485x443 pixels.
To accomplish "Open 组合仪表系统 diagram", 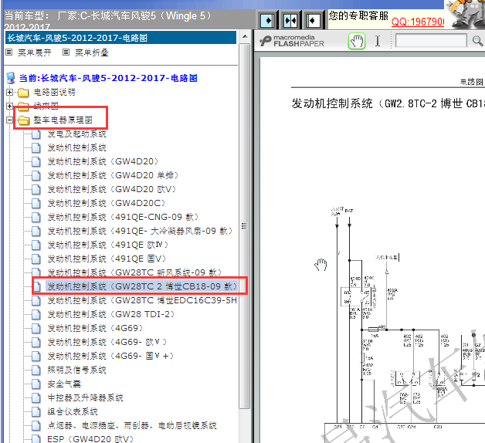I will [x=73, y=411].
